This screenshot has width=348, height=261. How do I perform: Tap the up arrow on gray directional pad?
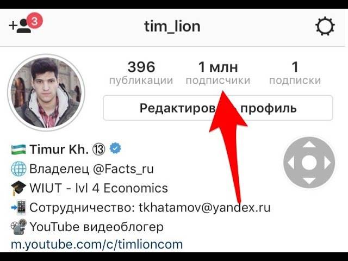coord(309,145)
